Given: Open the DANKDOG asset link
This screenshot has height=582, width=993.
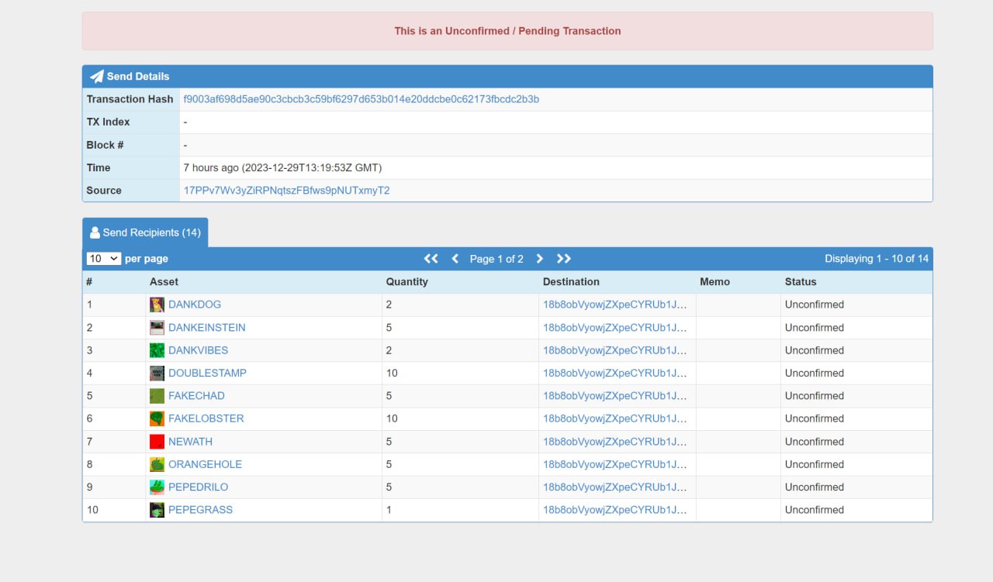Looking at the screenshot, I should (x=195, y=305).
